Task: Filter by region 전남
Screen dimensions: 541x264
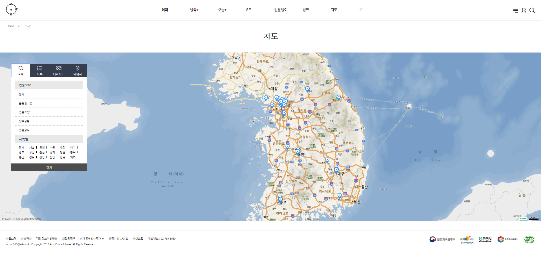Action: [x=52, y=157]
